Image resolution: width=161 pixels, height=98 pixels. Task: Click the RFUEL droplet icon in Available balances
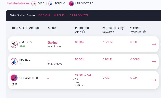[51, 4]
